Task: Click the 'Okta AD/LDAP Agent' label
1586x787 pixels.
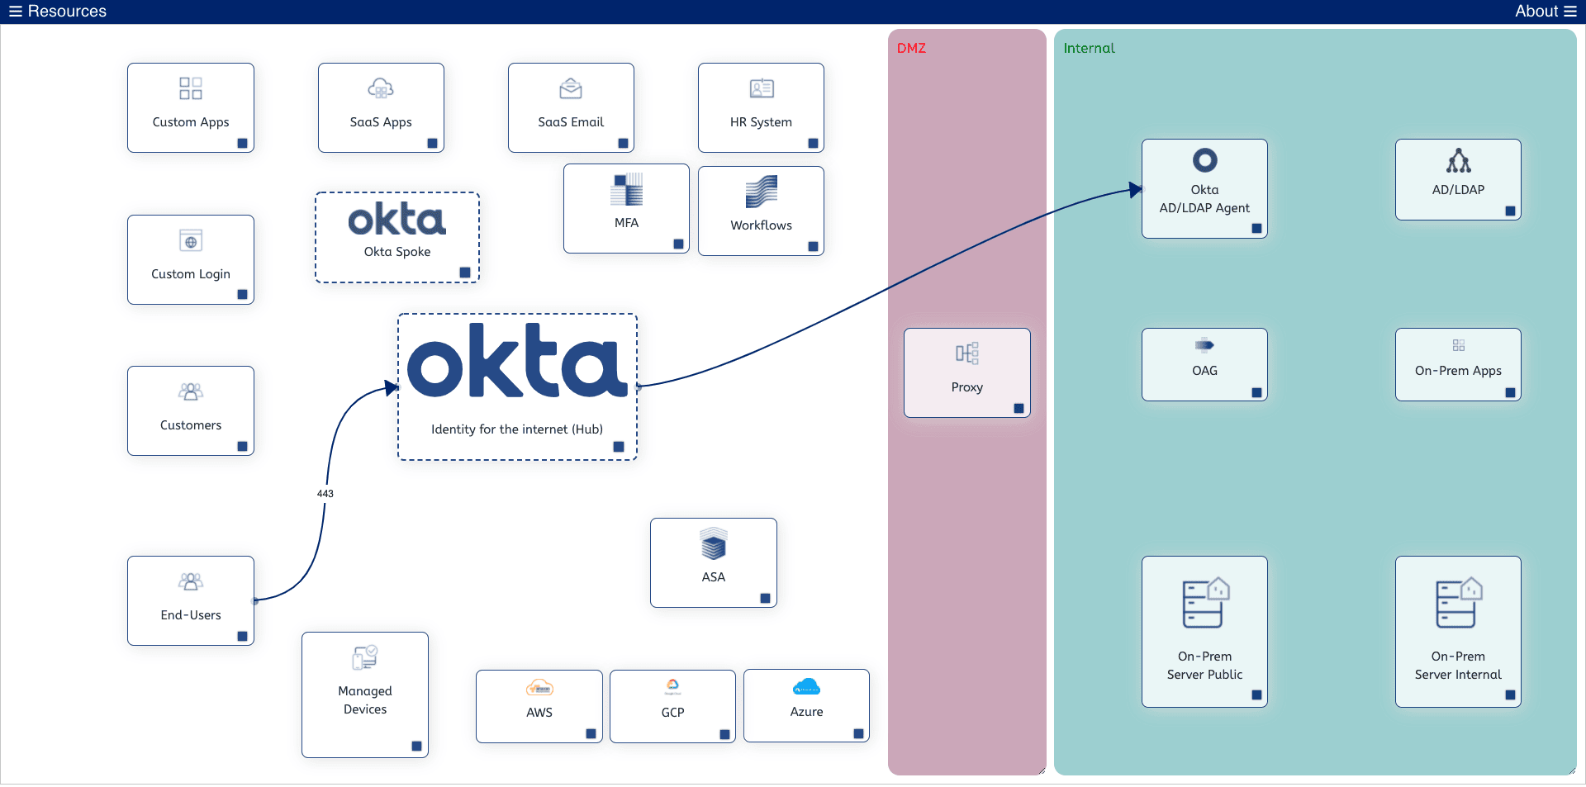Action: coord(1205,199)
